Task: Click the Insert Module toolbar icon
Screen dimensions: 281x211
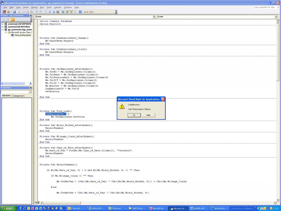Action: point(8,12)
